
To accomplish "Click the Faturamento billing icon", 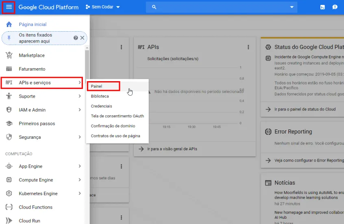I will coord(9,69).
